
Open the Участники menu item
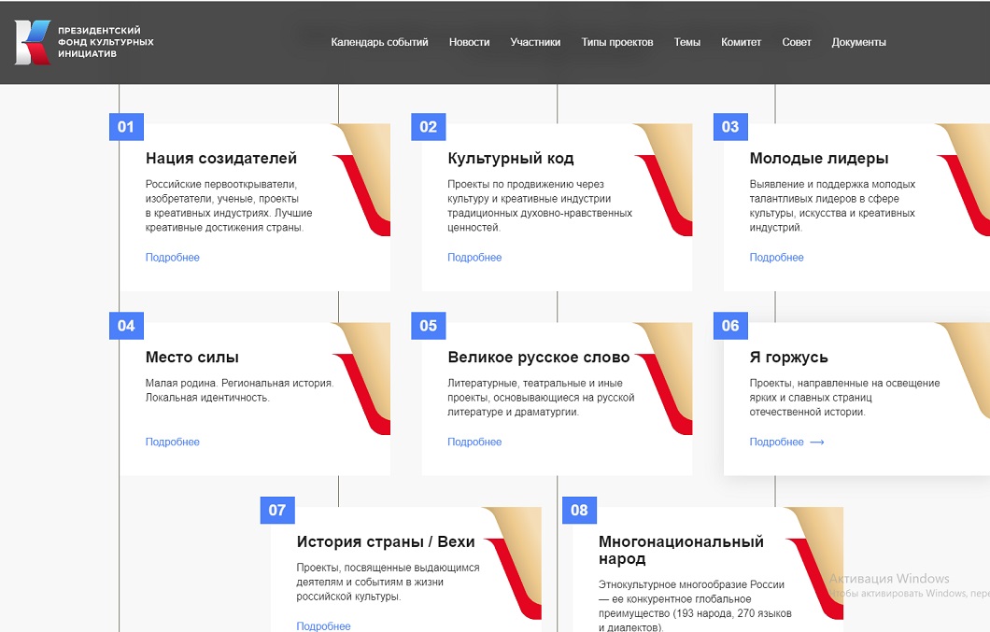point(535,42)
